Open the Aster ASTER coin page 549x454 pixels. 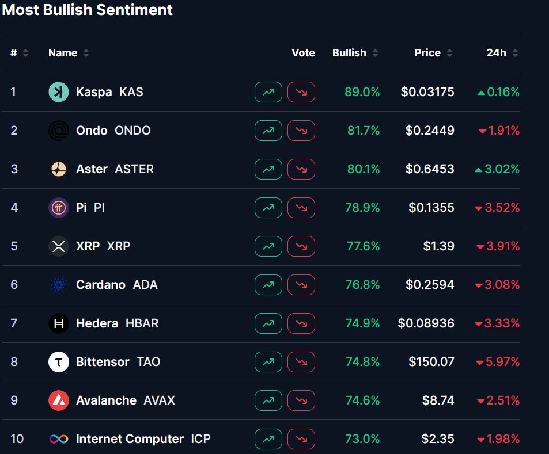tap(115, 169)
